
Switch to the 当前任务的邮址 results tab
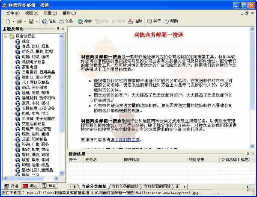tap(125, 186)
